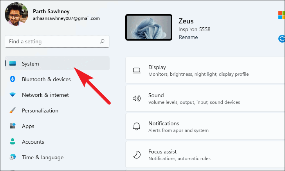Click the Focus assist moon icon
This screenshot has height=171, width=285.
pyautogui.click(x=137, y=155)
